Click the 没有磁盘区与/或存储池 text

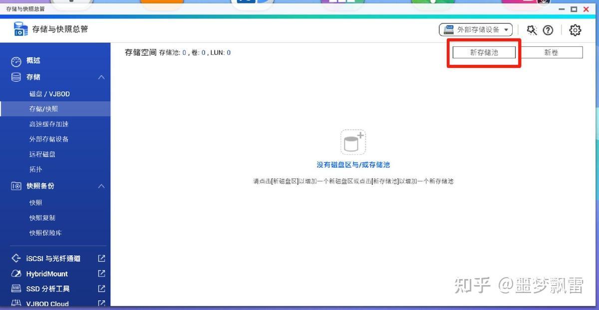(x=353, y=165)
